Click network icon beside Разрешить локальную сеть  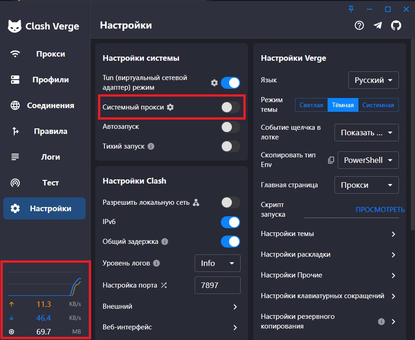pyautogui.click(x=196, y=202)
